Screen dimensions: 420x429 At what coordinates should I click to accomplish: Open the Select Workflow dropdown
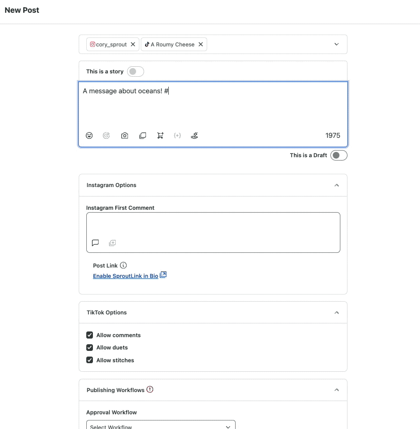160,425
